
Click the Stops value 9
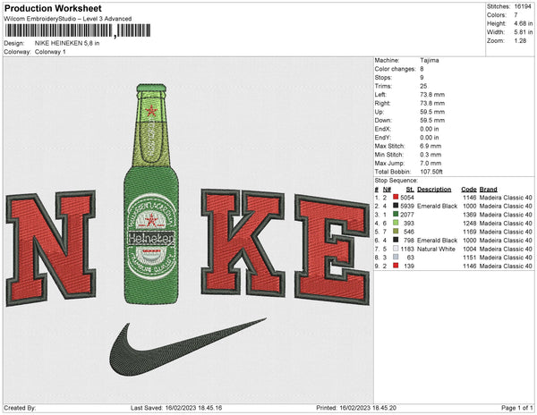click(422, 78)
